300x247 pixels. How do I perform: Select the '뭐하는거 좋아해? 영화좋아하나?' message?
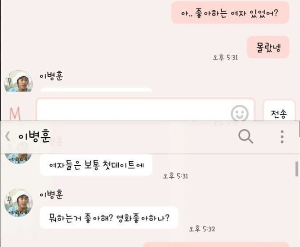pyautogui.click(x=109, y=218)
